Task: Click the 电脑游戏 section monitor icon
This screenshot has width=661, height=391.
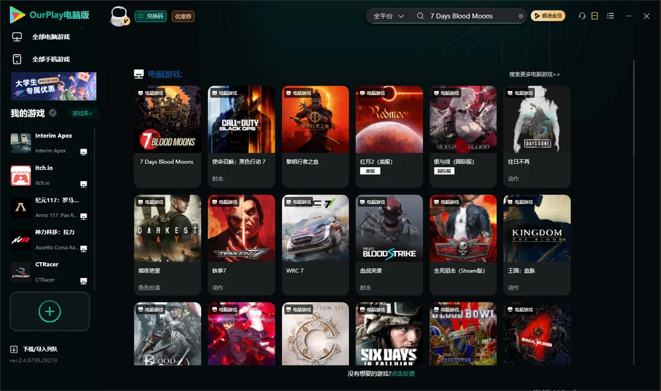Action: pos(139,74)
